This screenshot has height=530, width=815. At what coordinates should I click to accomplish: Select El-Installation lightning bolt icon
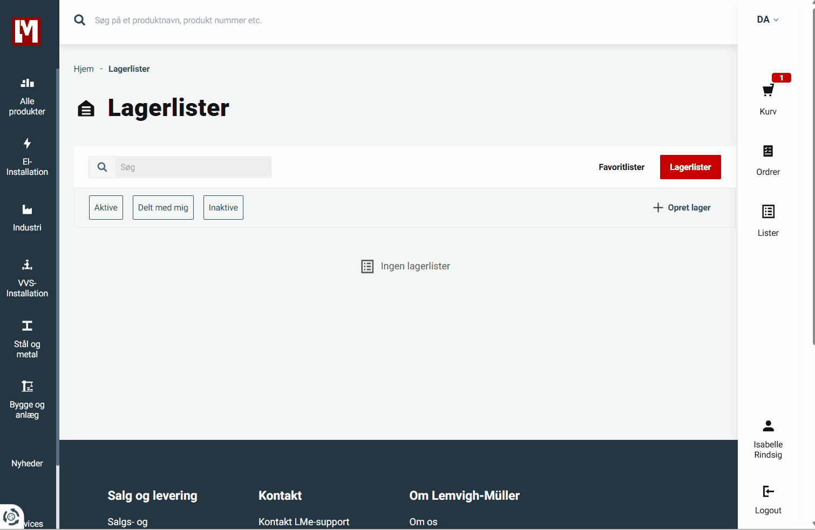point(27,144)
